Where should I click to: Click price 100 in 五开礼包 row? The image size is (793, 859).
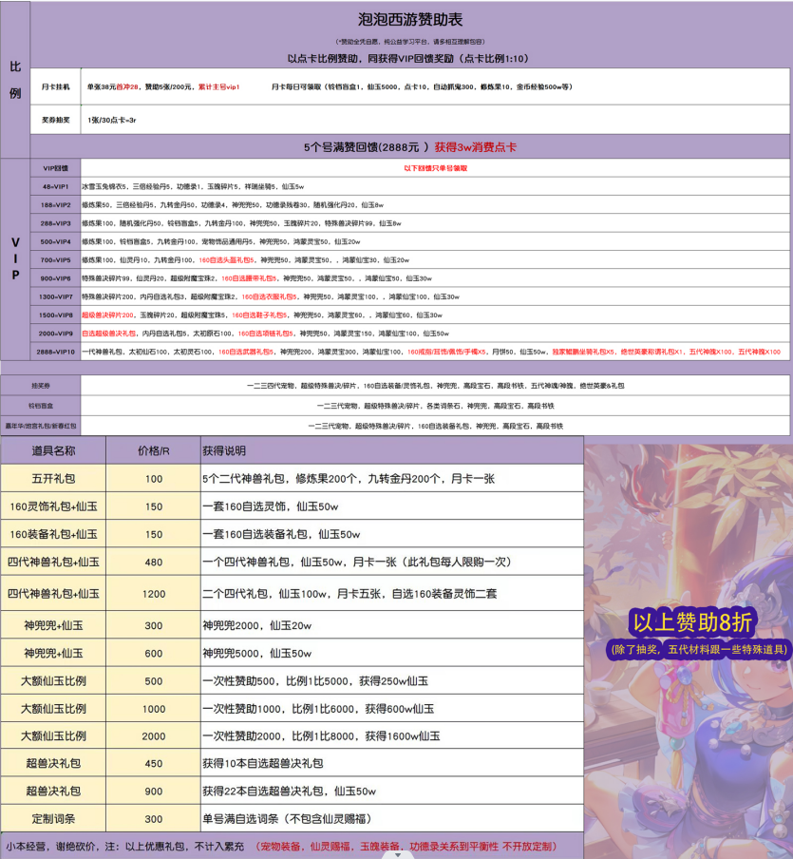[153, 479]
